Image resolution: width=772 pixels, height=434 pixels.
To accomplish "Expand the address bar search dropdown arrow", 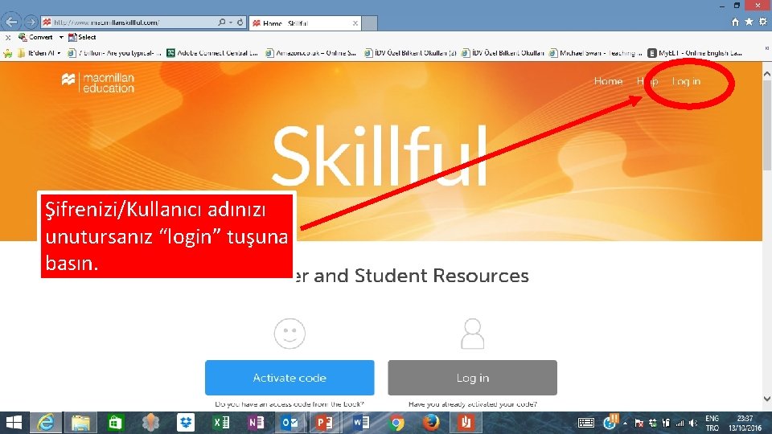I will click(231, 23).
